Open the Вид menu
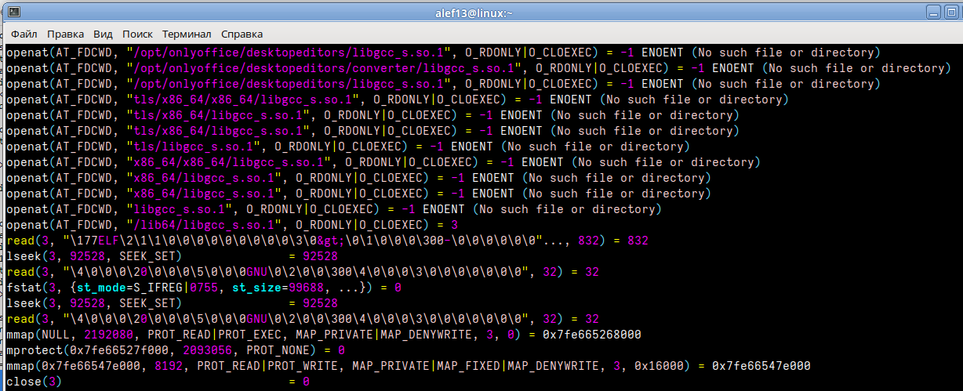 (103, 34)
